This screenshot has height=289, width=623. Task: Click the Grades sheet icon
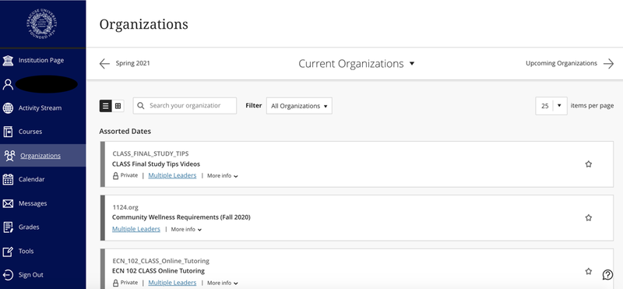click(8, 227)
